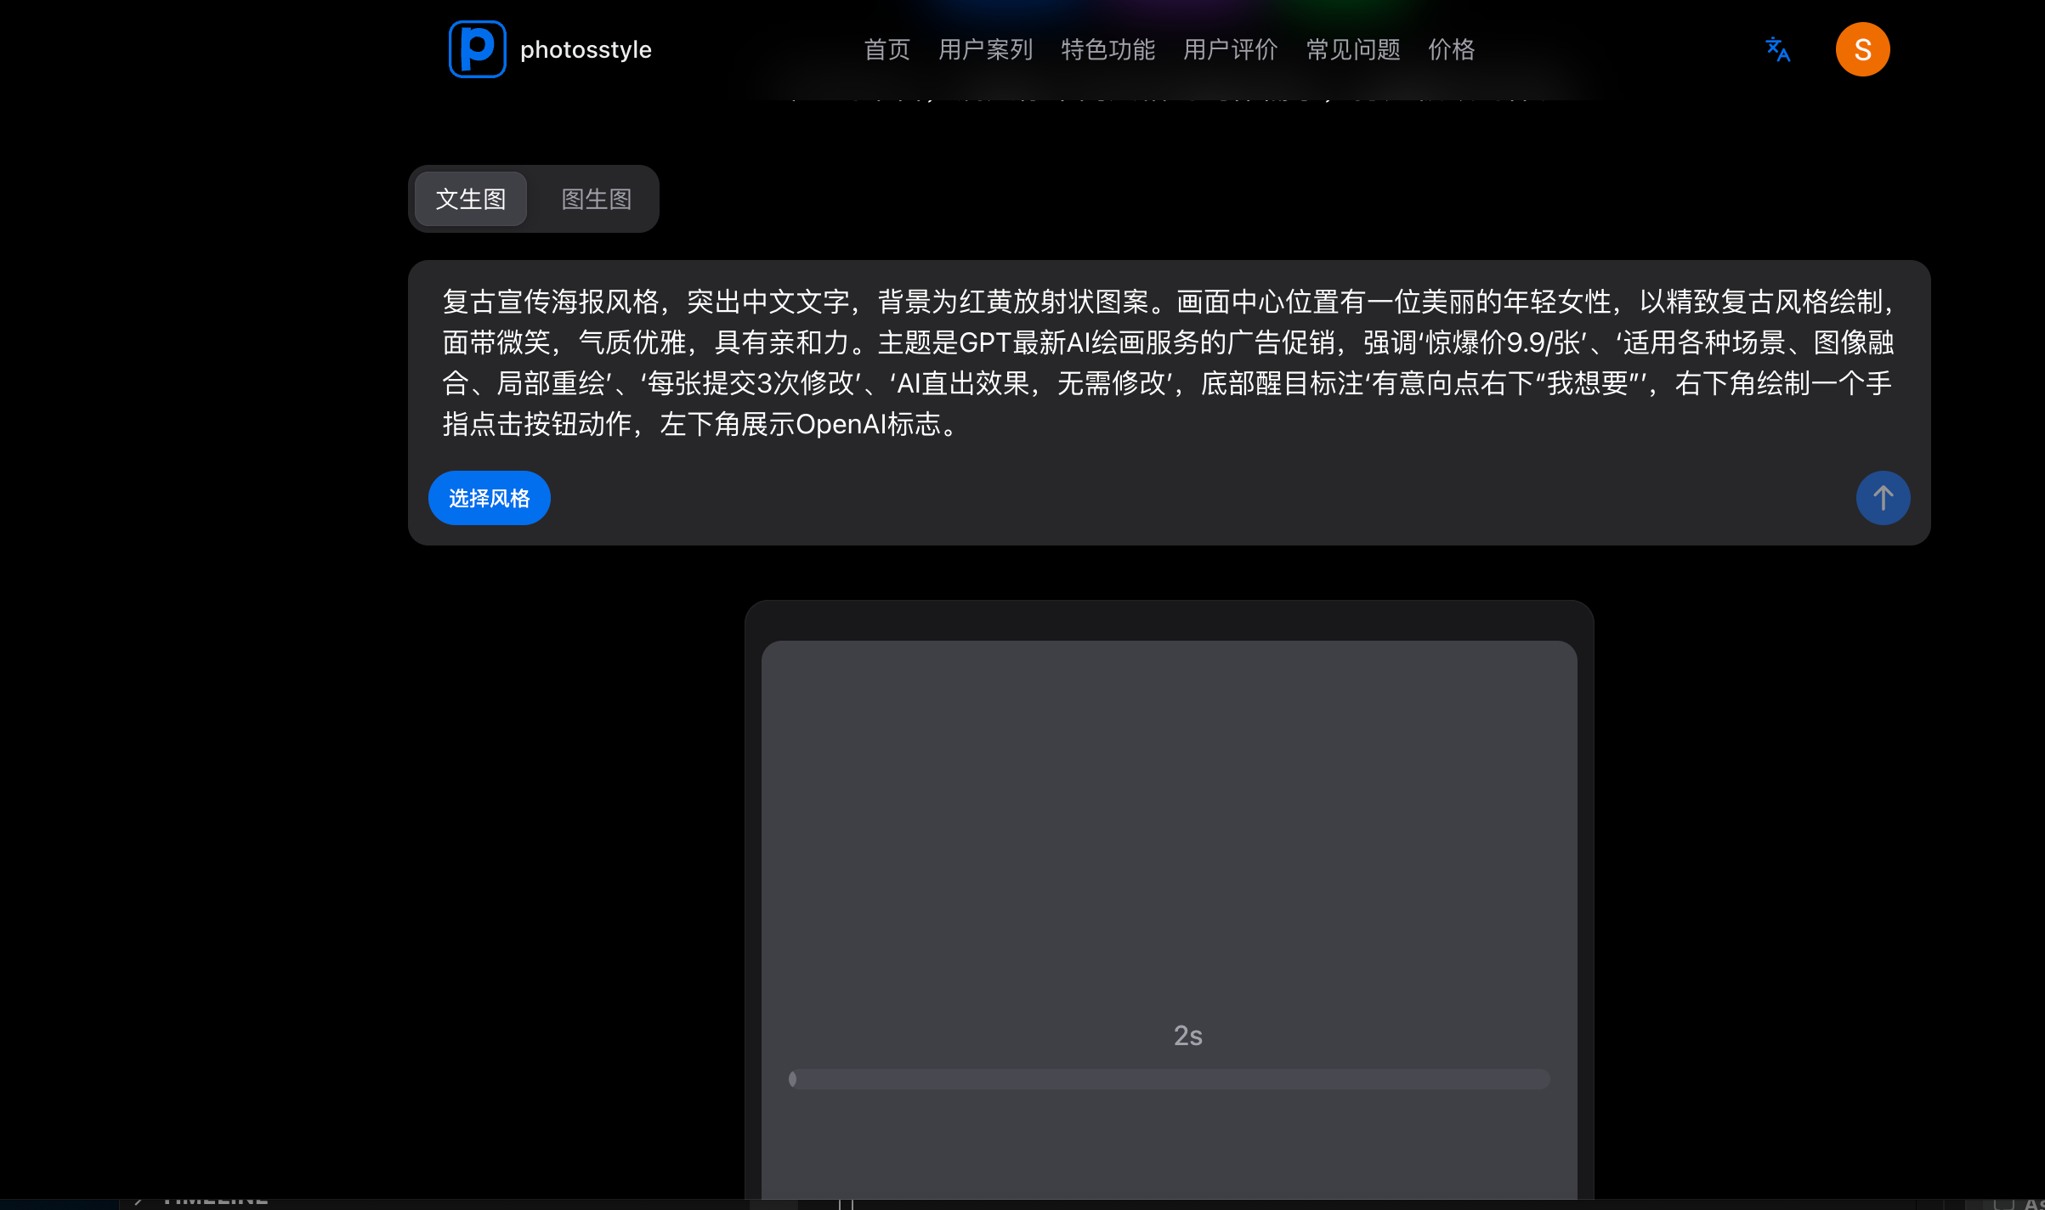Screen dimensions: 2045x1210
Task: Click the photosstyle P logo icon
Action: click(477, 49)
